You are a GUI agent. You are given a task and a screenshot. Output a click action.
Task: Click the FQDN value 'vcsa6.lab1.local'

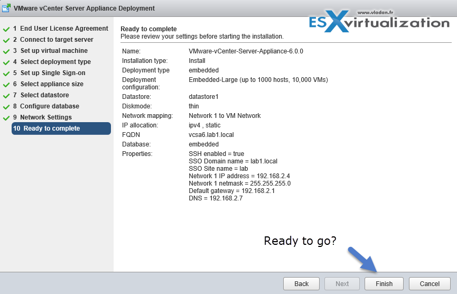click(x=211, y=134)
